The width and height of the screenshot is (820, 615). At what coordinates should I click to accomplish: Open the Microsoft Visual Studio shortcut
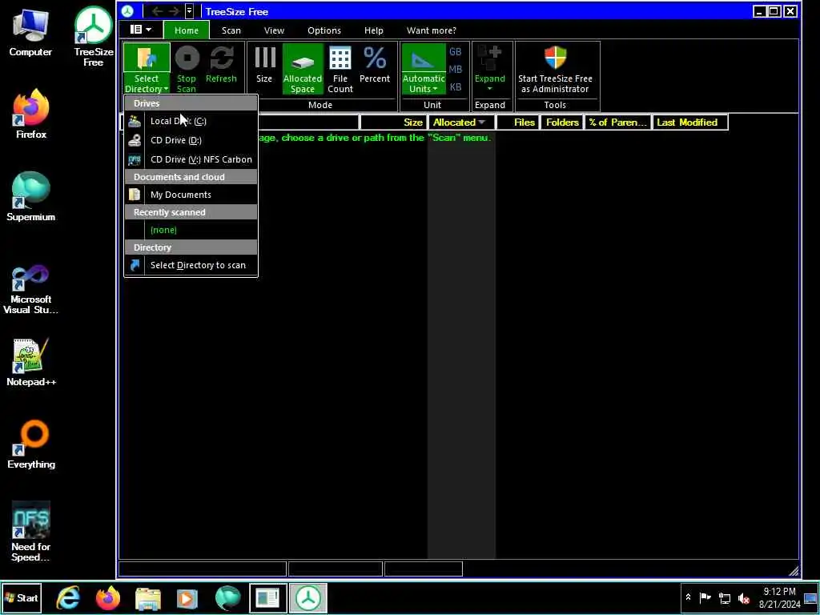point(31,290)
